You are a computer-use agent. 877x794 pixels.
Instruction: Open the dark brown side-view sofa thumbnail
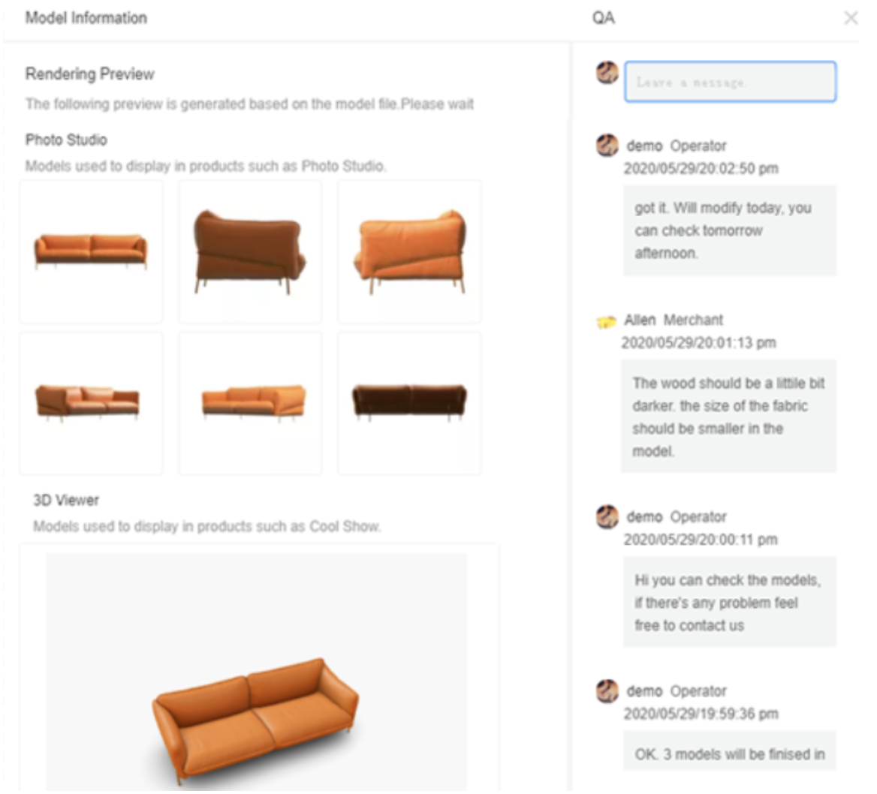[250, 251]
